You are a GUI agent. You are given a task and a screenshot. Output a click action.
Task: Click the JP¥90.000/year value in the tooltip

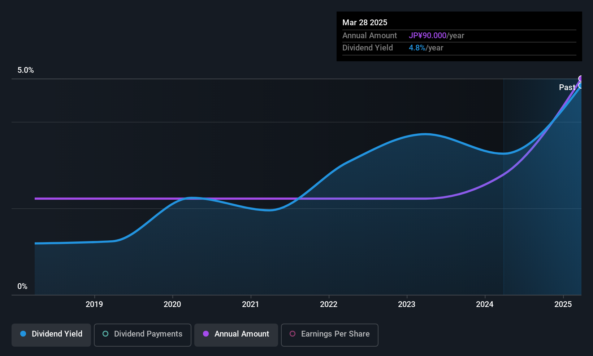pyautogui.click(x=436, y=36)
